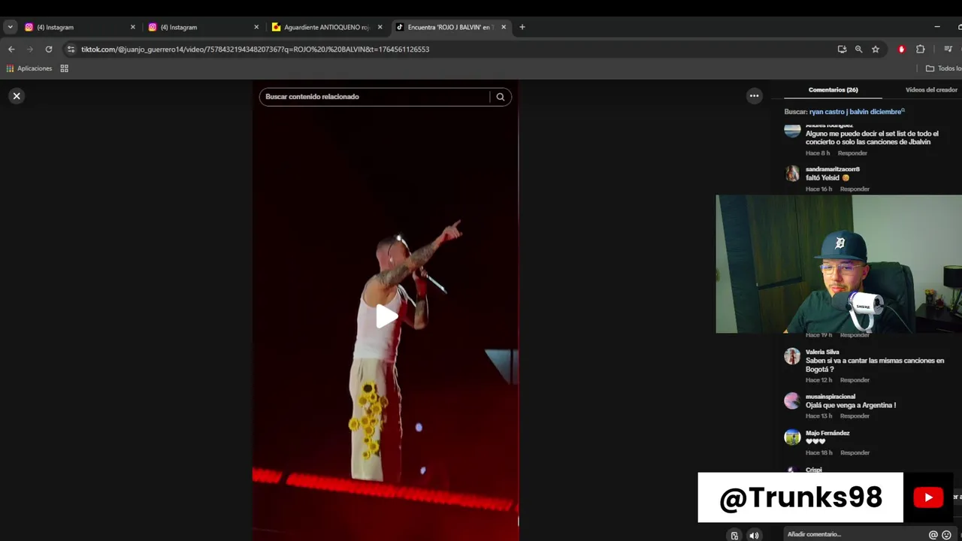Switch to the Comentarios (26) tab
Image resolution: width=962 pixels, height=541 pixels.
833,90
